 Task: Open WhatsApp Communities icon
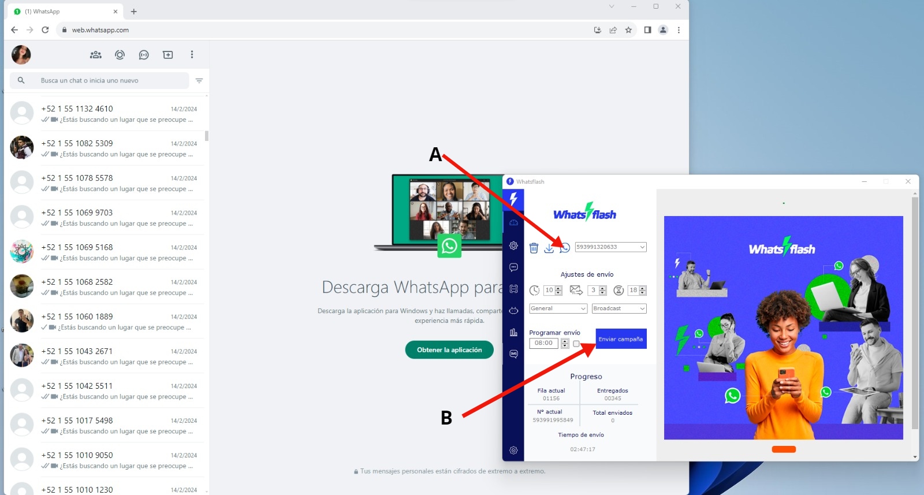[96, 55]
